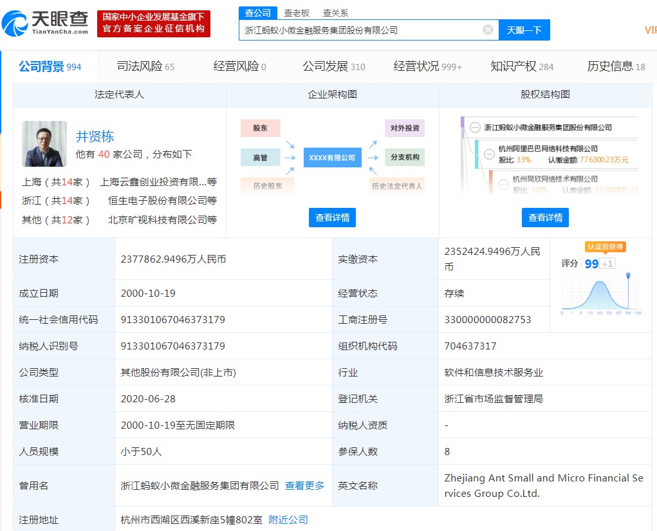Click the 国家中小企业发展基金旗下 red banner
This screenshot has width=657, height=531.
point(154,23)
